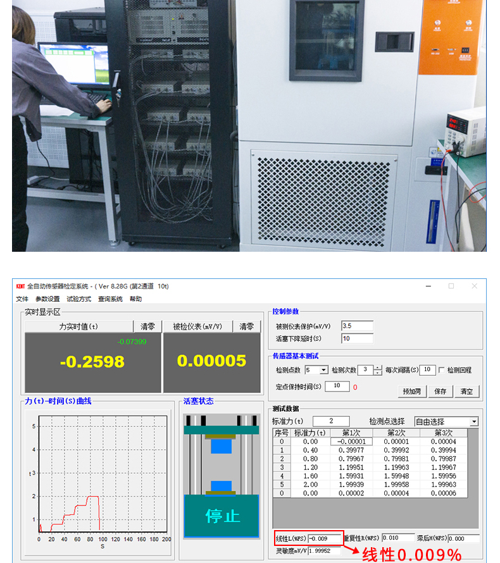Image resolution: width=500 pixels, height=563 pixels.
Task: Click the 停止 piston status indicator
Action: click(x=222, y=515)
